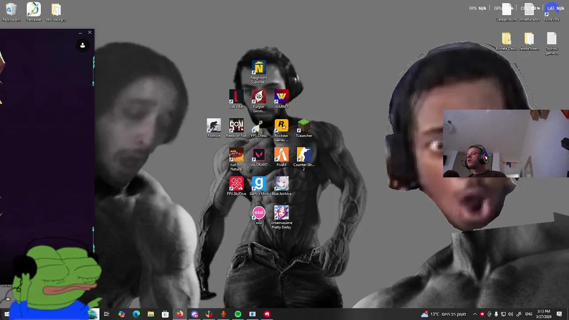Launch TLauncher Minecraft shortcut

click(x=304, y=128)
